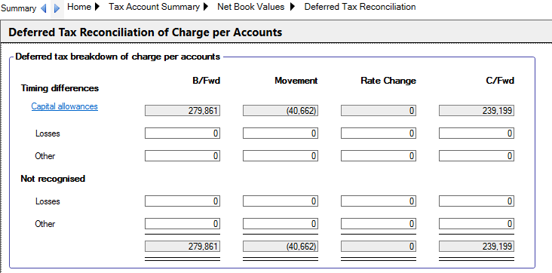Edit Not recognised Losses Rate Change field
This screenshot has width=552, height=273.
[379, 201]
